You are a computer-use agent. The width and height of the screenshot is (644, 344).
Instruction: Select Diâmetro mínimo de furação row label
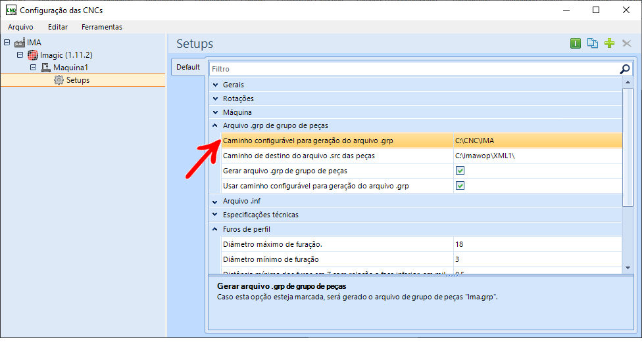tap(270, 259)
